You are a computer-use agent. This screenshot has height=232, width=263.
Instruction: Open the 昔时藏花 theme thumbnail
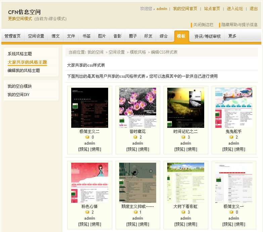coord(138,107)
